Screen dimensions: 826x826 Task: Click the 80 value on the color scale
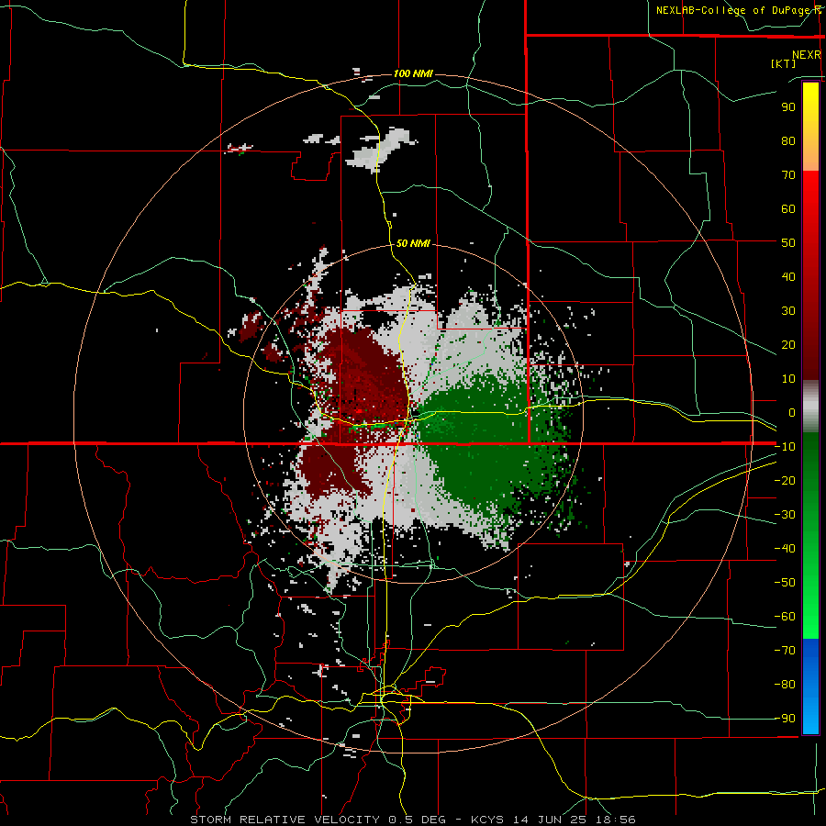tap(788, 140)
